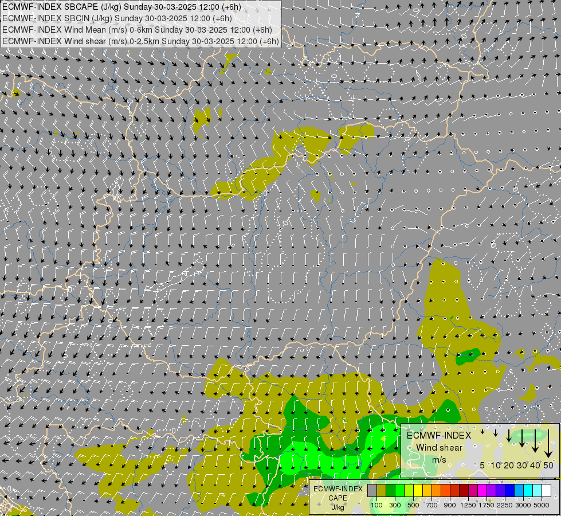The width and height of the screenshot is (561, 516).
Task: Select the white CAPE legend swatch
Action: (x=547, y=491)
